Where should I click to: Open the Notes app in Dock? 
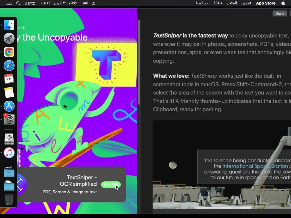coord(9,92)
